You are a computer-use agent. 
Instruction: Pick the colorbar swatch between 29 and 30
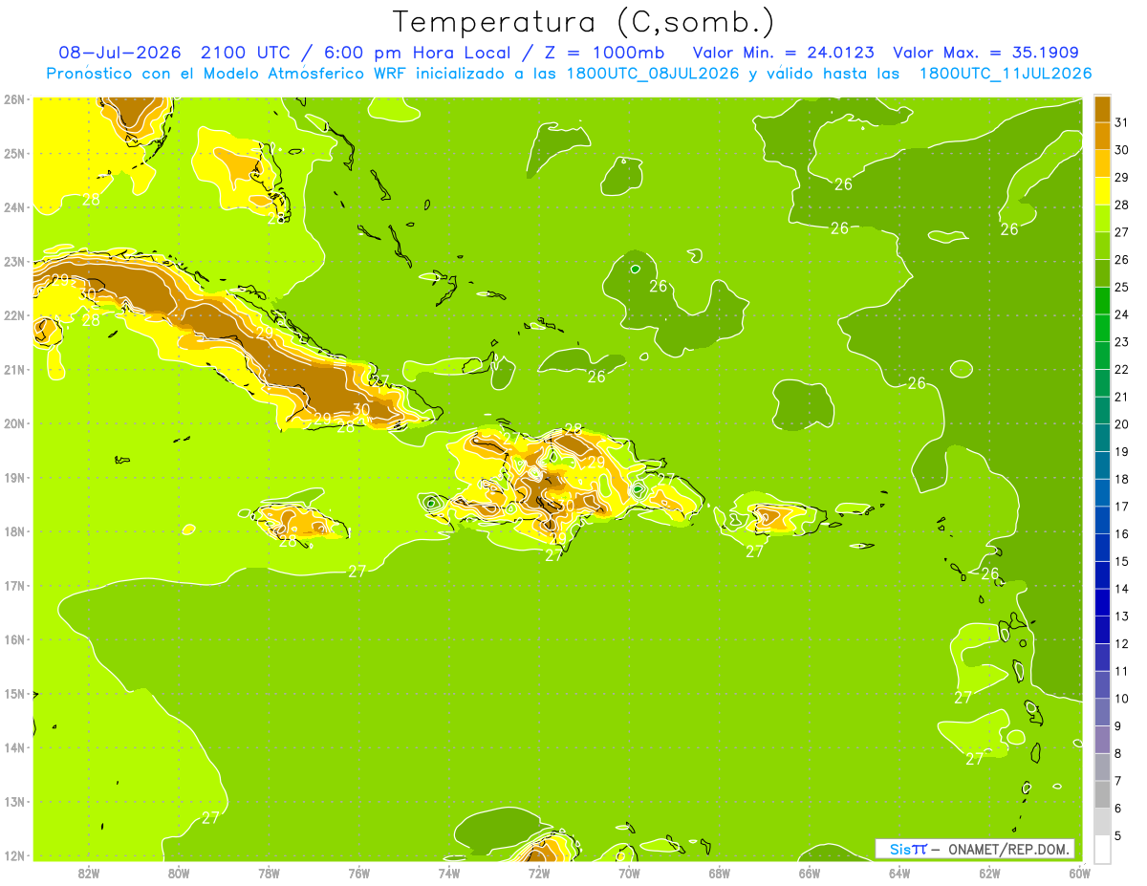click(1102, 163)
